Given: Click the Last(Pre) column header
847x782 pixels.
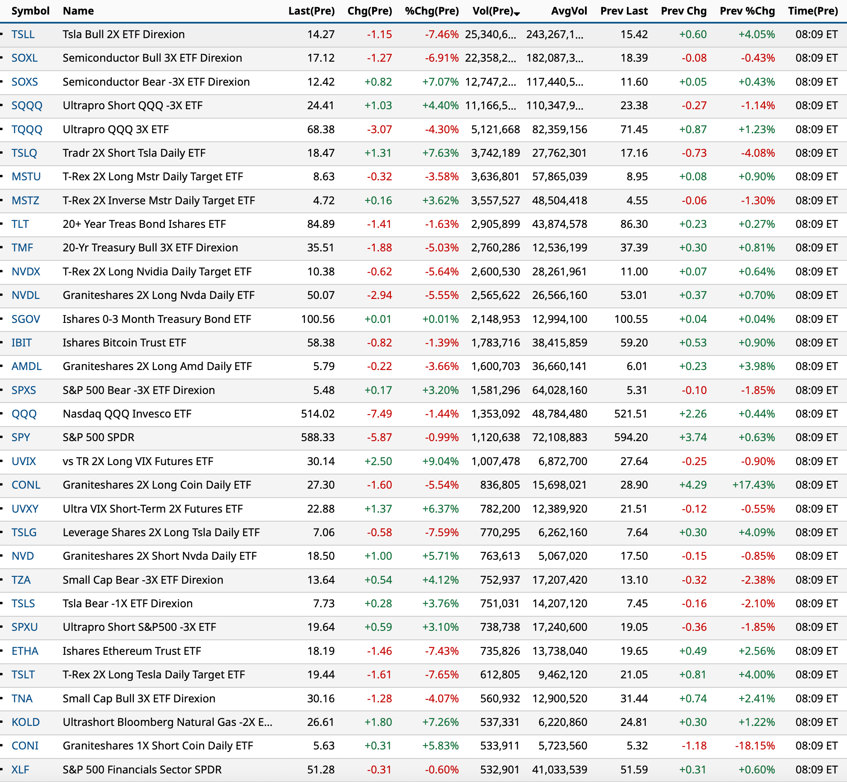Looking at the screenshot, I should coord(311,11).
